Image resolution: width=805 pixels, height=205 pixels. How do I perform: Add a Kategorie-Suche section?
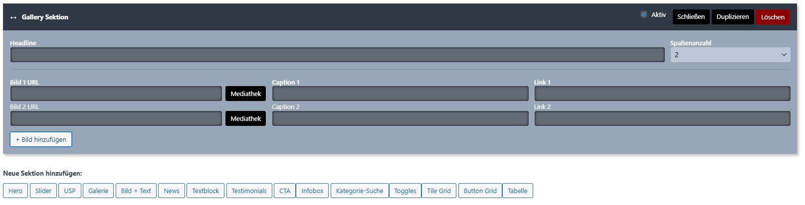[360, 191]
